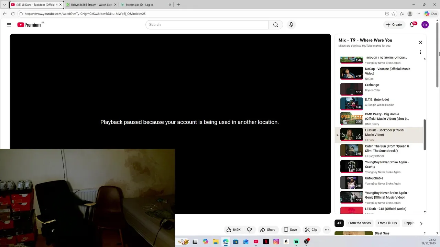Viewport: 440px width, 247px height.
Task: Start voice search with microphone icon
Action: 291,25
